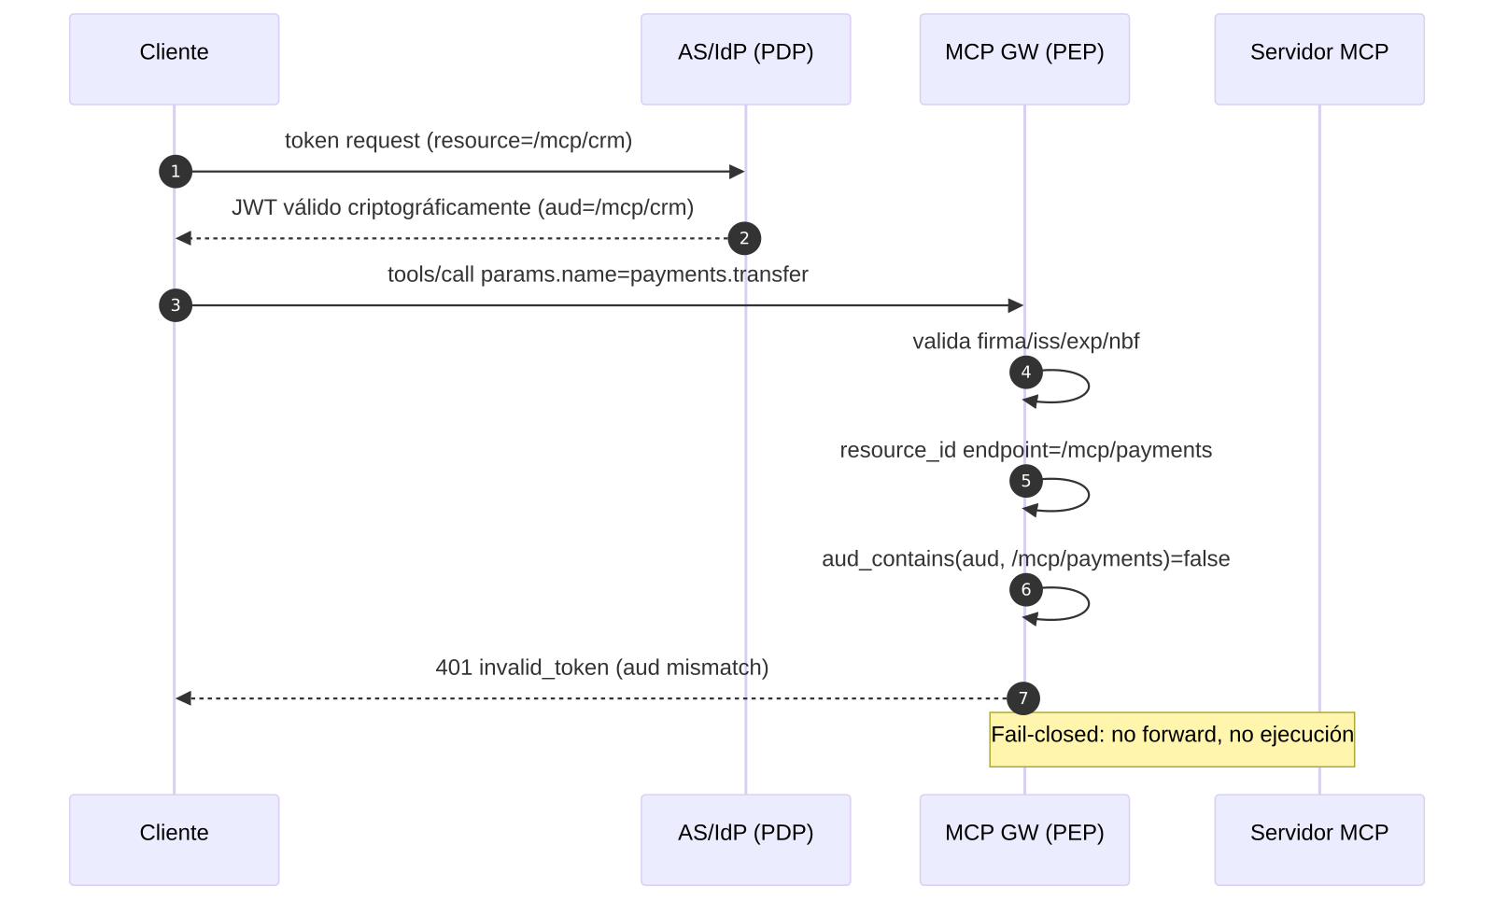This screenshot has height=901, width=1494.
Task: Select the "tools/call params.name=payments.transfer" message text
Action: click(x=598, y=275)
